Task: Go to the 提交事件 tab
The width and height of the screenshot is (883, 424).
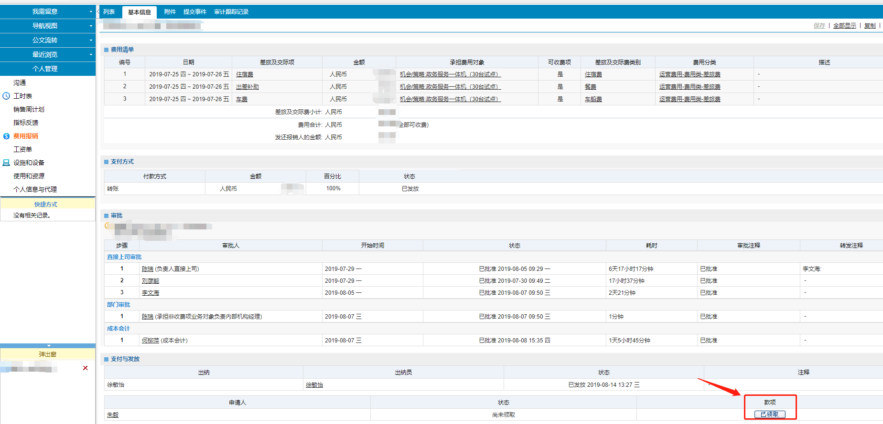Action: (195, 12)
